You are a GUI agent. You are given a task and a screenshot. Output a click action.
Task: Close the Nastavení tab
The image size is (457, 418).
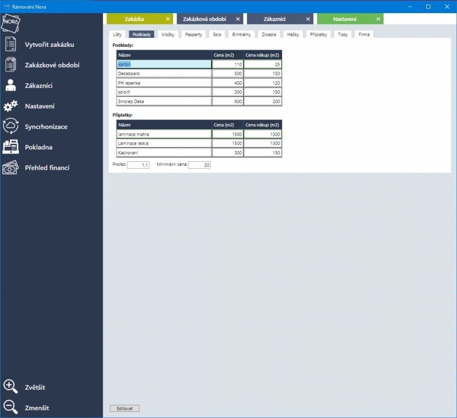click(x=378, y=19)
